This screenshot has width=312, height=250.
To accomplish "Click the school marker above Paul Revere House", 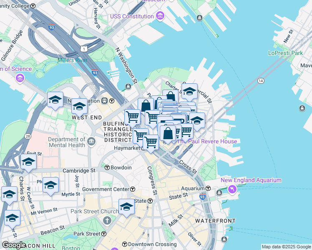I will (197, 122).
